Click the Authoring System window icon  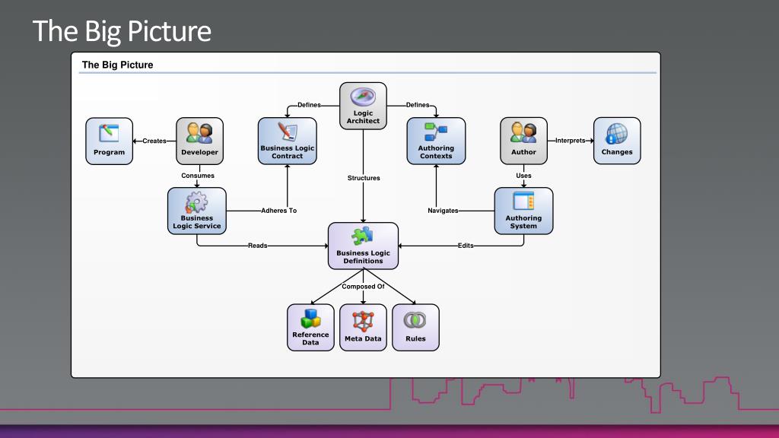point(523,202)
